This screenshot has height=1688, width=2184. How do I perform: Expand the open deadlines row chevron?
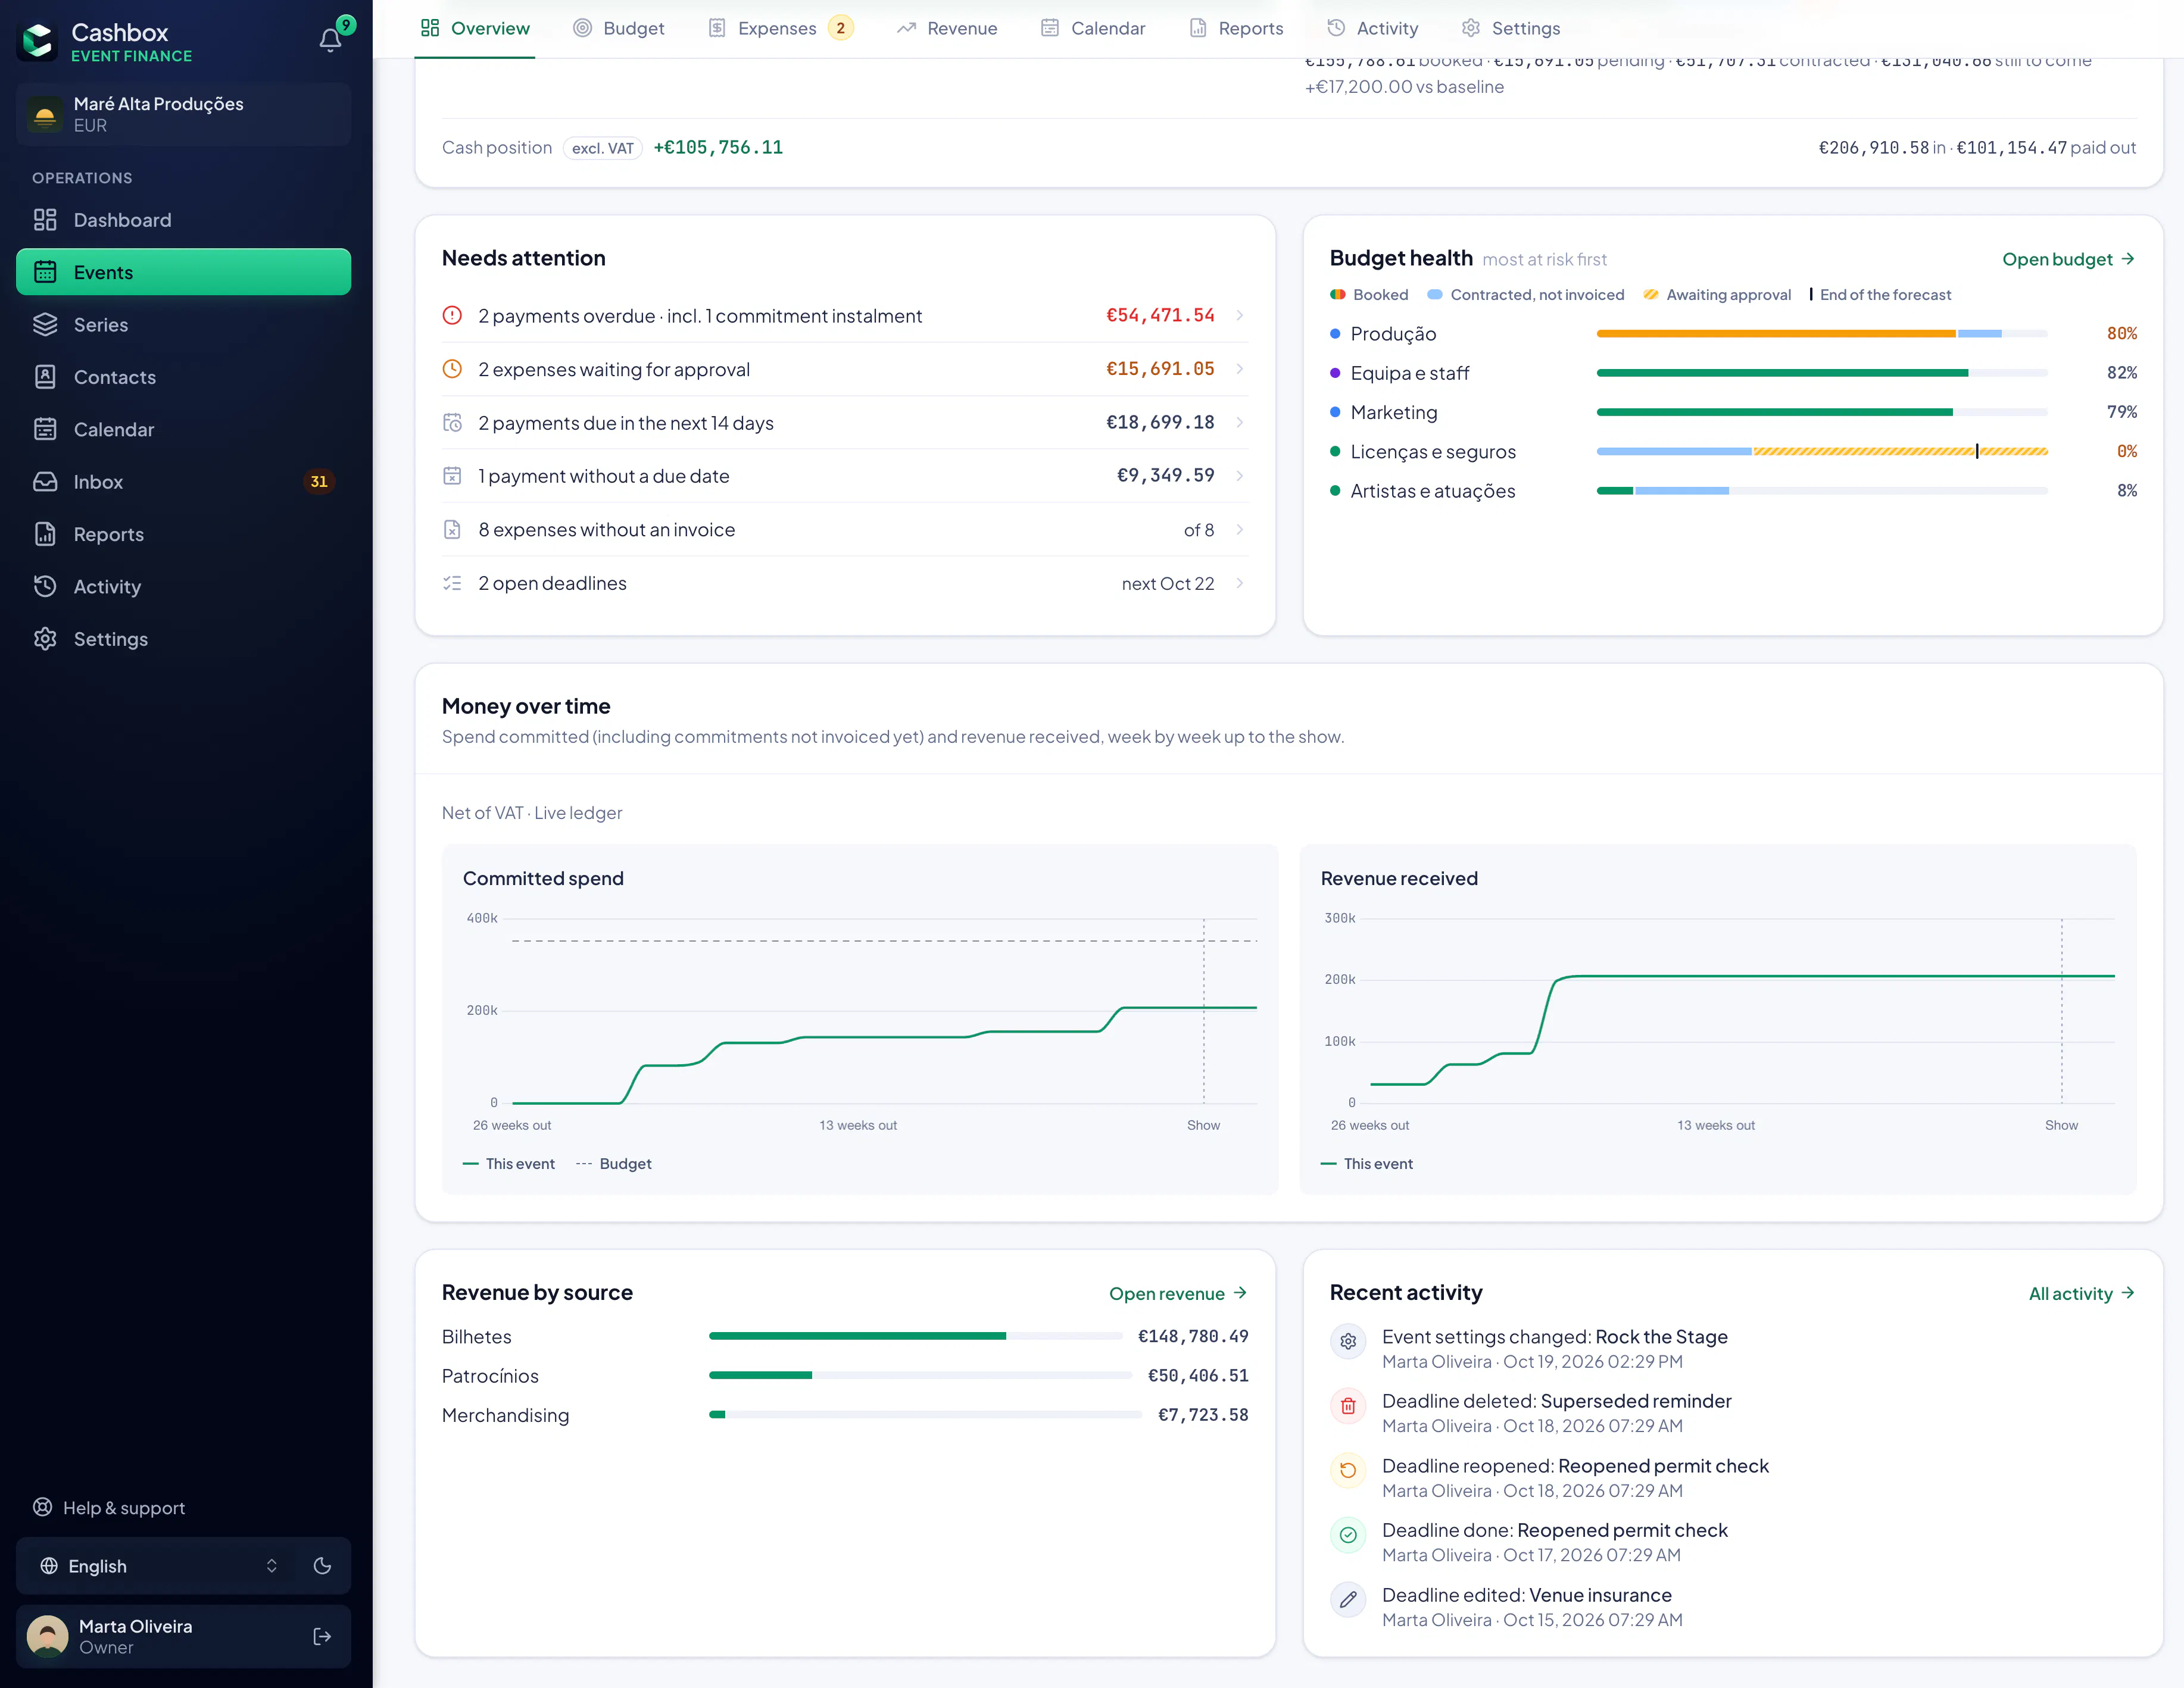(1239, 584)
